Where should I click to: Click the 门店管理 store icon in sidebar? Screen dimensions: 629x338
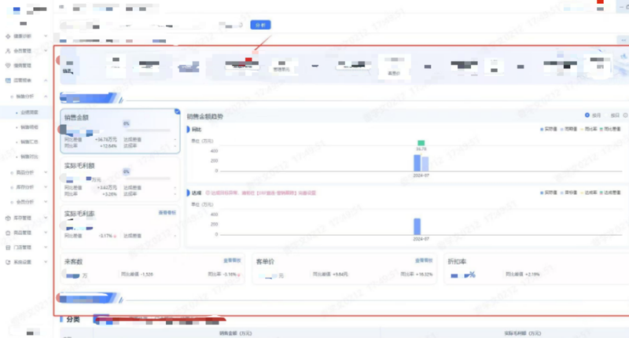pyautogui.click(x=8, y=248)
